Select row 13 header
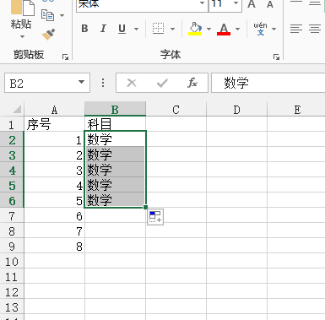 point(12,307)
